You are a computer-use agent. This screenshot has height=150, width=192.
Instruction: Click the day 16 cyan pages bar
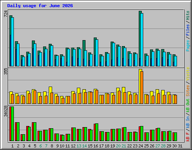[x=97, y=53]
